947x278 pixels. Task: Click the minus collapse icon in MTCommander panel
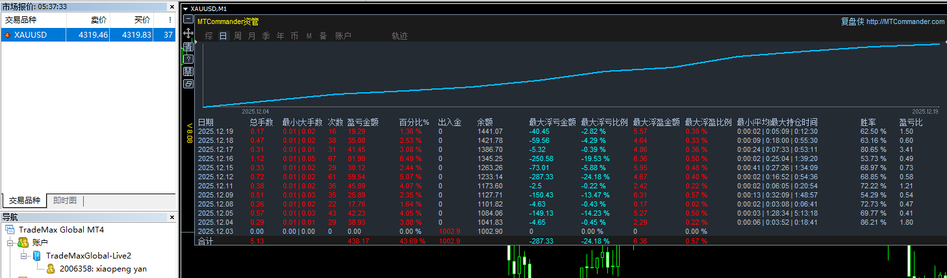pyautogui.click(x=188, y=20)
